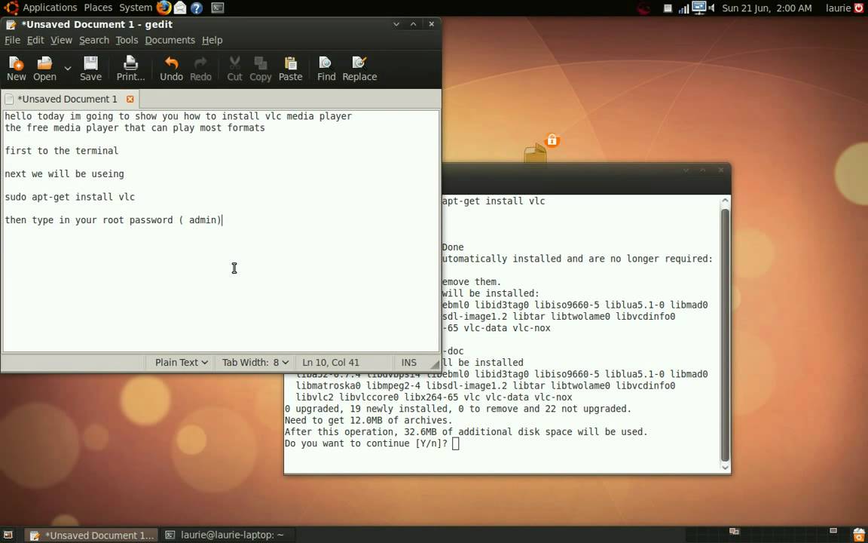
Task: Close the Unsaved Document 1 tab
Action: tap(130, 100)
